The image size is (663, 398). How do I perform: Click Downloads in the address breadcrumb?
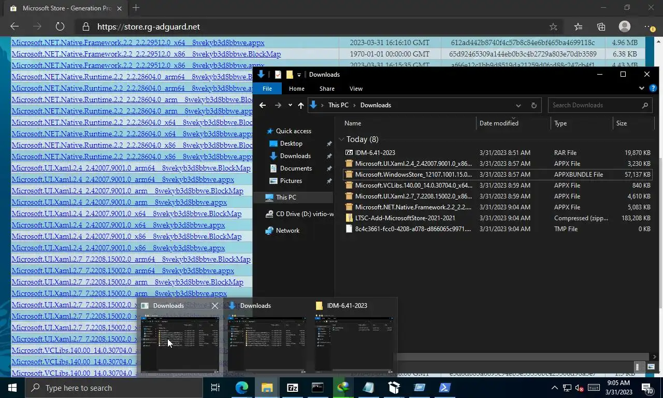[376, 105]
